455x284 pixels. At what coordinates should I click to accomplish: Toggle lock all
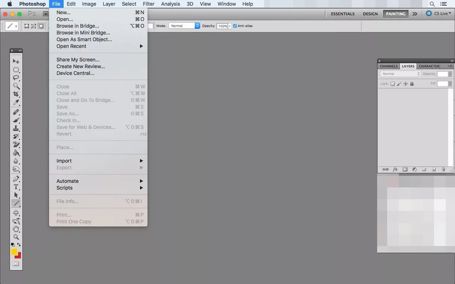pyautogui.click(x=412, y=84)
